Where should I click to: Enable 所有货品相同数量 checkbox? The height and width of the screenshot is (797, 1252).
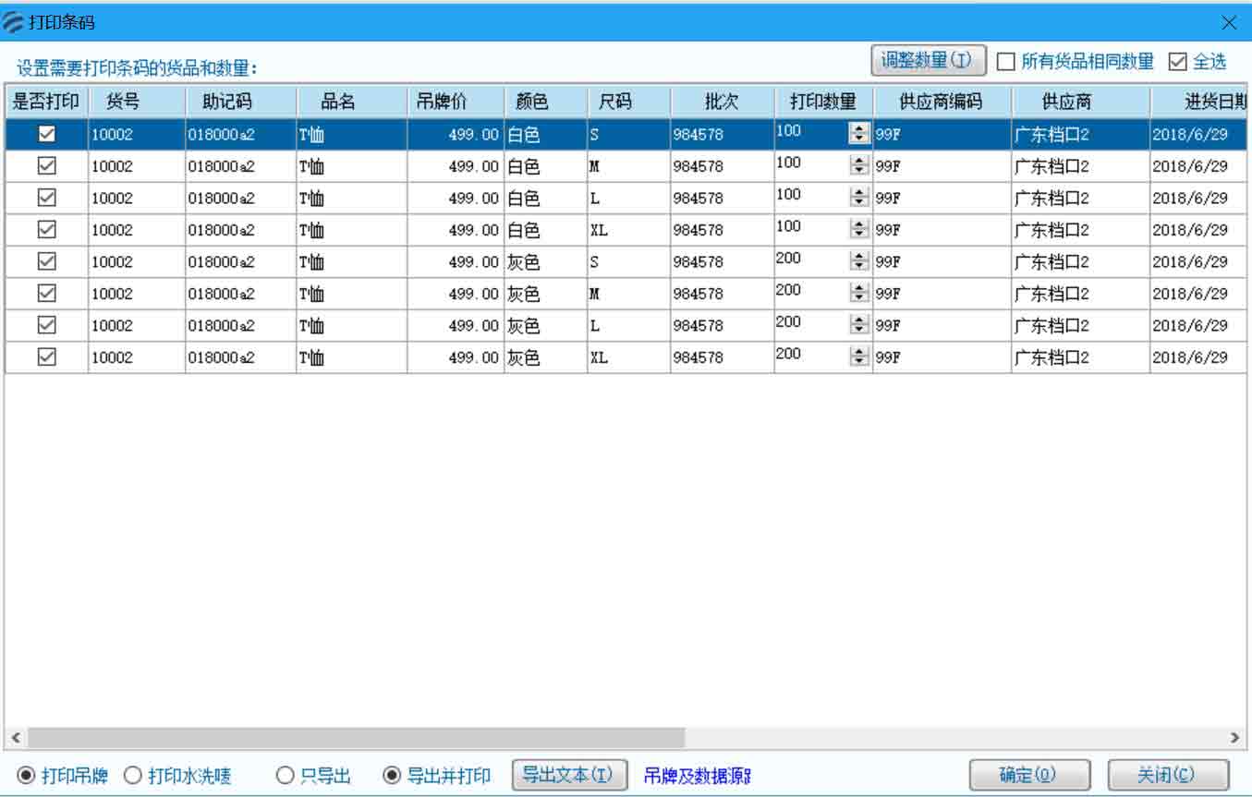(1006, 62)
